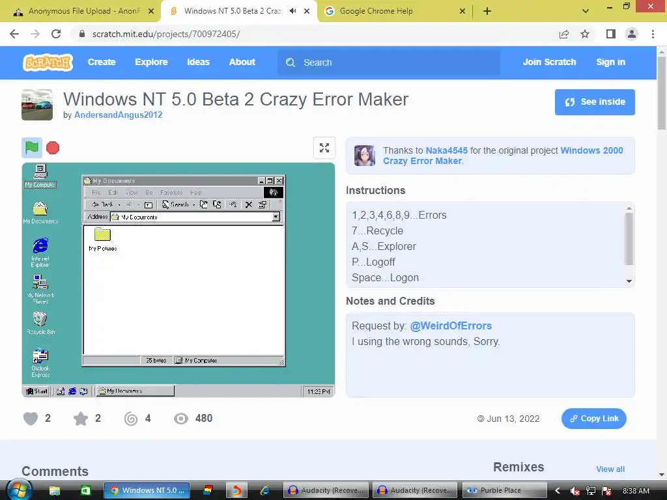Open About in Scratch navigation
Image resolution: width=667 pixels, height=500 pixels.
pos(242,62)
